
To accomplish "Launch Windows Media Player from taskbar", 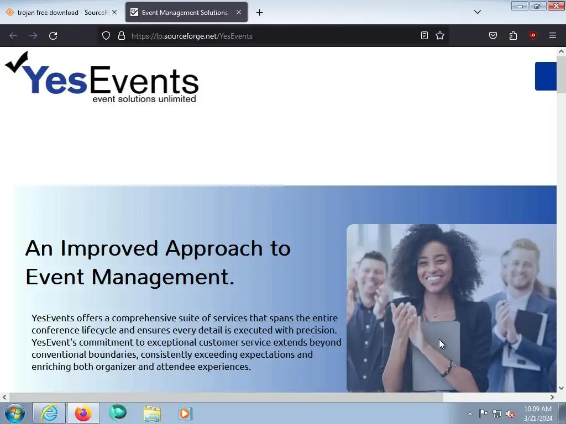I will click(x=186, y=413).
